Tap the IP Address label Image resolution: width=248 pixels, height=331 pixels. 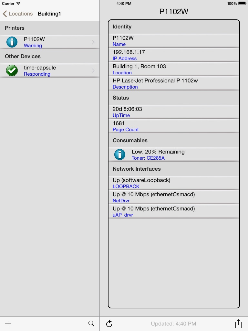click(x=125, y=59)
